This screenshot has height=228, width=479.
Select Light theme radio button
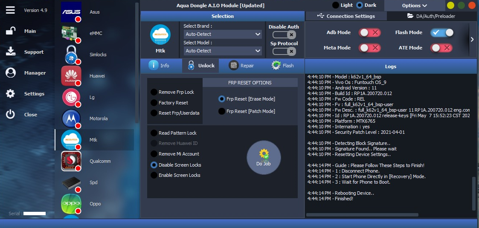[x=336, y=5]
